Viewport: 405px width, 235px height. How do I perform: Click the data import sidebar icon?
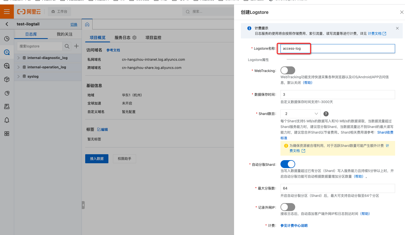point(7,106)
